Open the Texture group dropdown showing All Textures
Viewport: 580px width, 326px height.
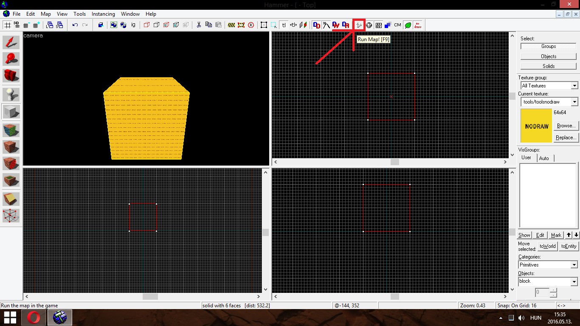[x=575, y=85]
